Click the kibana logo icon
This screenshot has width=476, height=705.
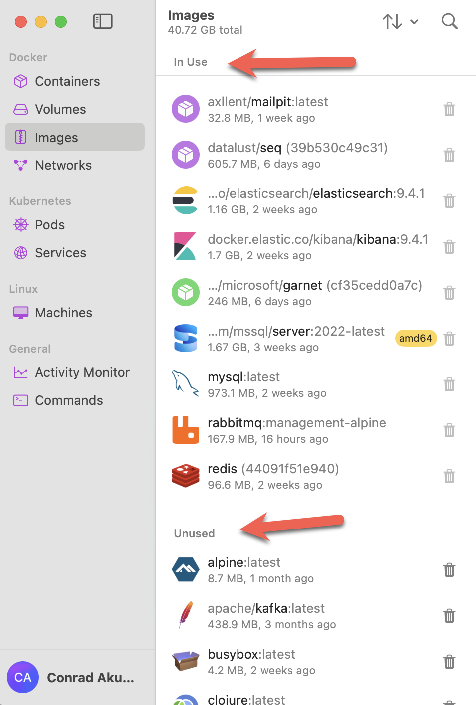click(x=185, y=246)
